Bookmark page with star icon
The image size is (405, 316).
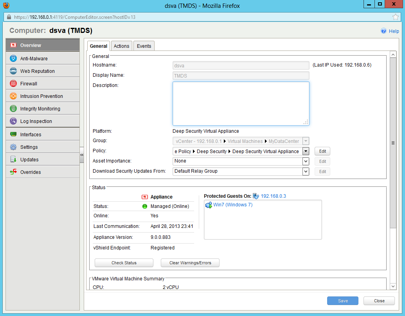click(396, 17)
